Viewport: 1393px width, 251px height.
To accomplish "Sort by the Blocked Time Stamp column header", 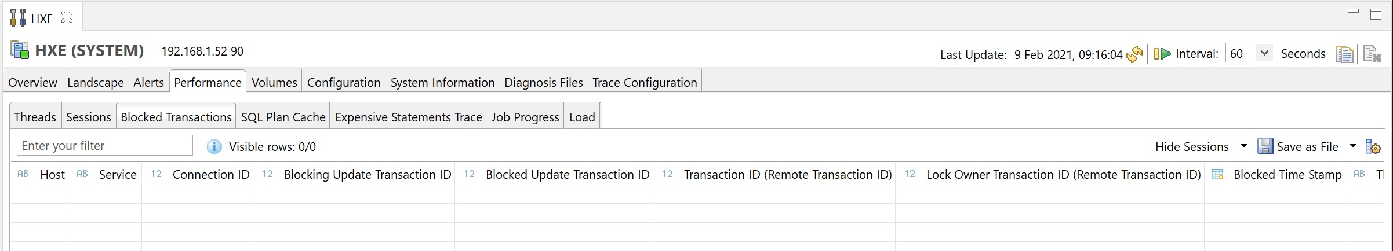I will tap(1287, 175).
